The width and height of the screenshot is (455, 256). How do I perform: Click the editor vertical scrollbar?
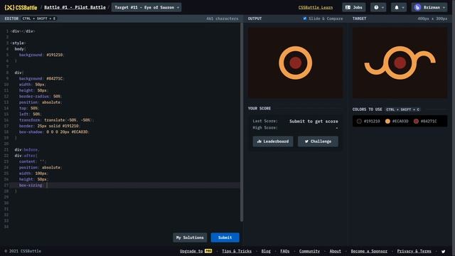pos(242,122)
